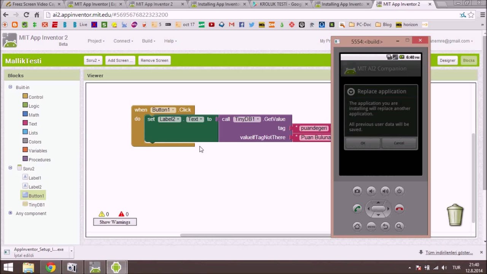This screenshot has height=274, width=487.
Task: Click emulator red end-call button
Action: pyautogui.click(x=399, y=209)
